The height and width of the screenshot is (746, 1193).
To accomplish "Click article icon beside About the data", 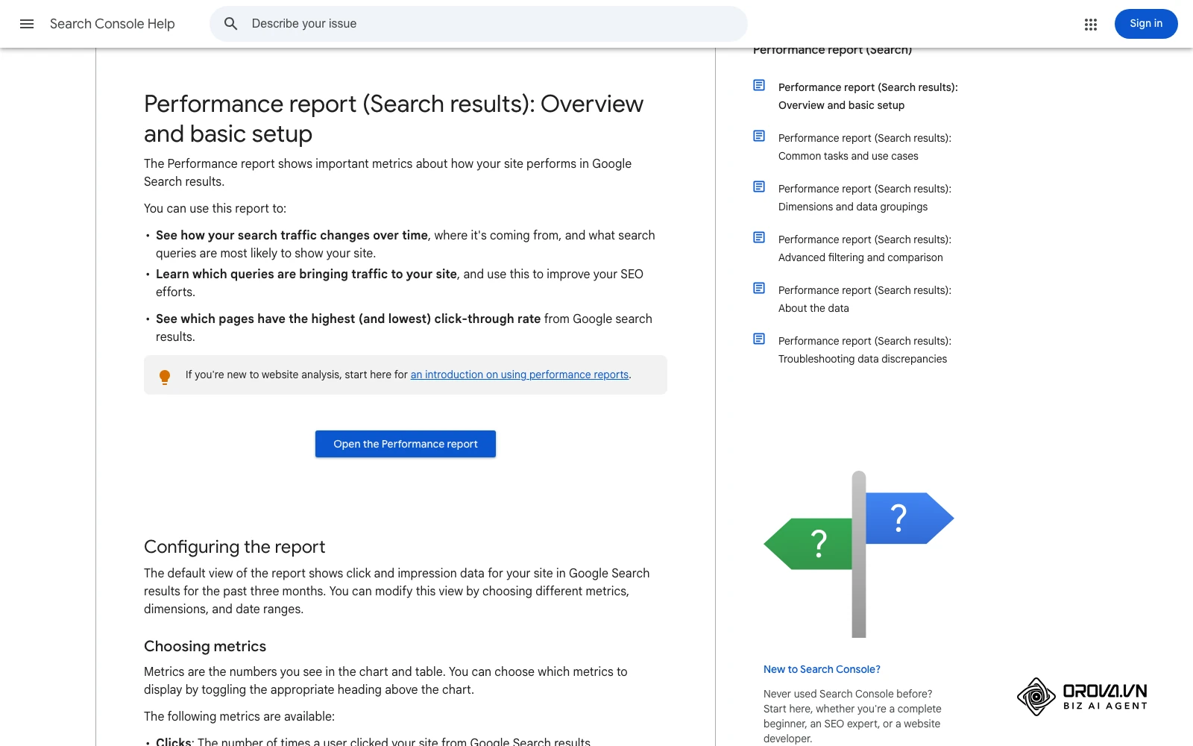I will click(759, 288).
